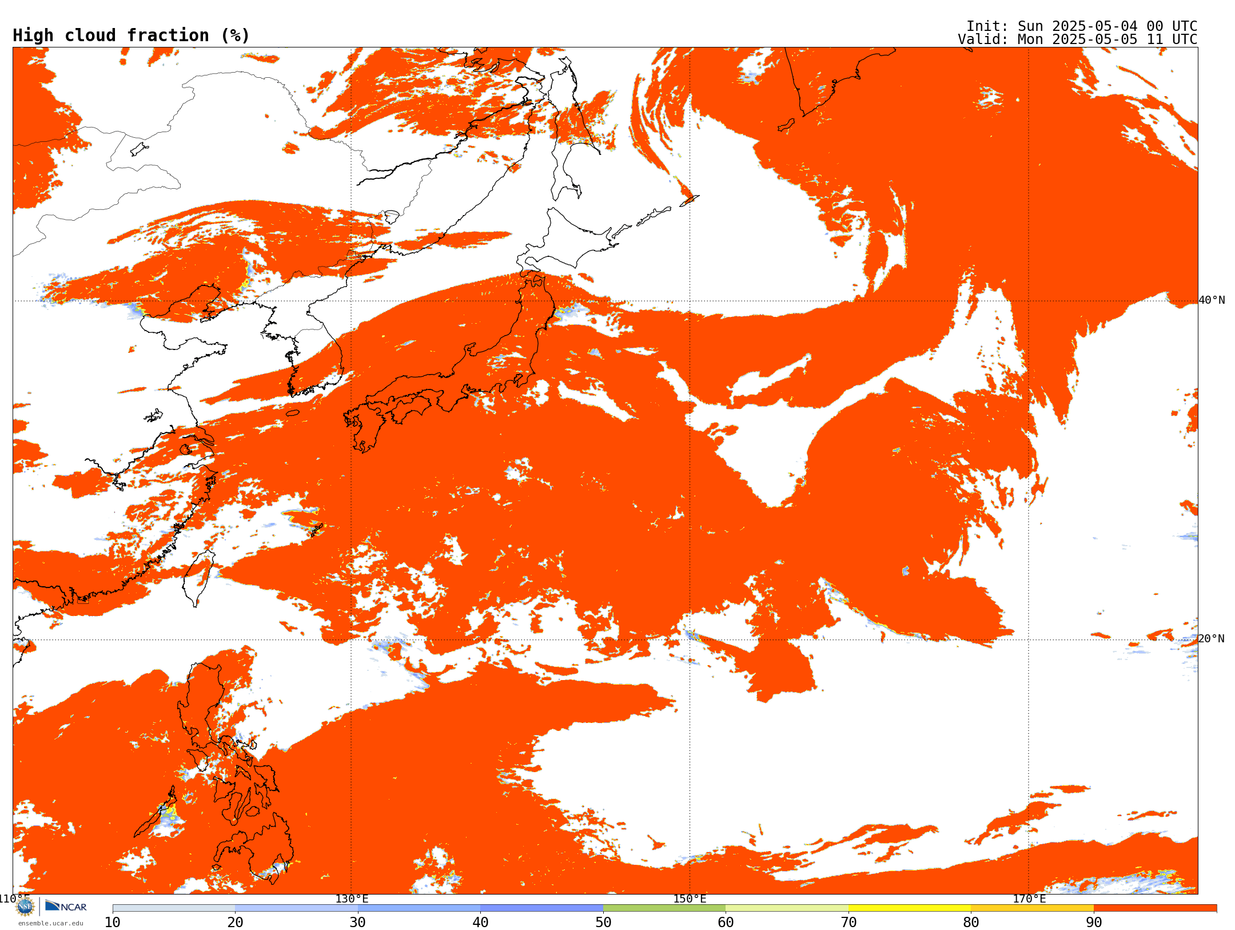This screenshot has width=1235, height=930.
Task: Select the Valid: Mon 2025-05-05 11 UTC text
Action: pos(1078,39)
